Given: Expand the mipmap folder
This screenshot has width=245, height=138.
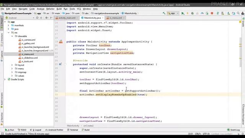Looking at the screenshot, I should pyautogui.click(x=12, y=72).
